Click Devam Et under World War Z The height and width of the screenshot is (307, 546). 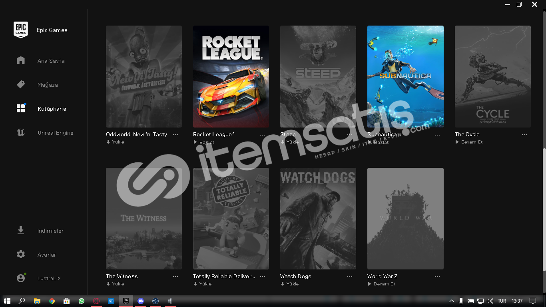click(x=381, y=284)
